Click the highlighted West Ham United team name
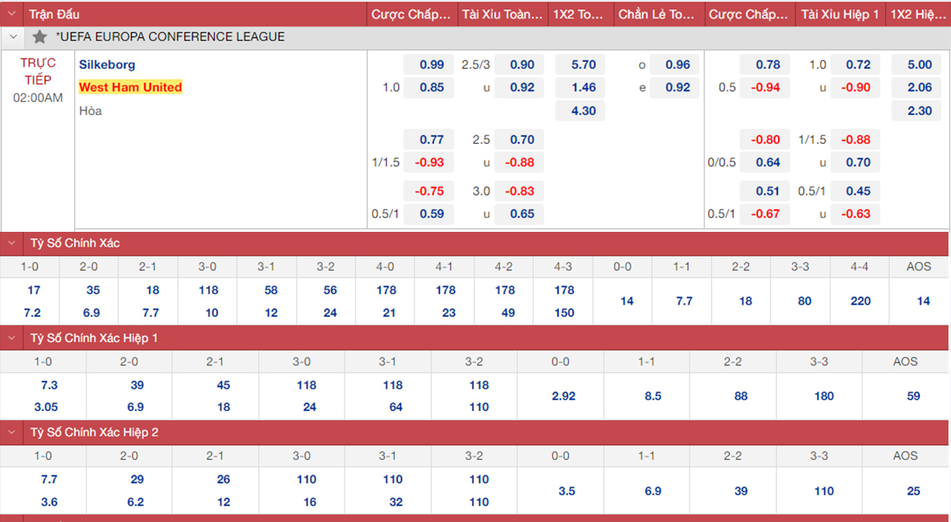951x522 pixels. tap(130, 87)
